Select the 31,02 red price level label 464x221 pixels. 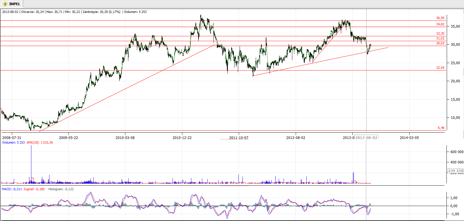click(440, 38)
